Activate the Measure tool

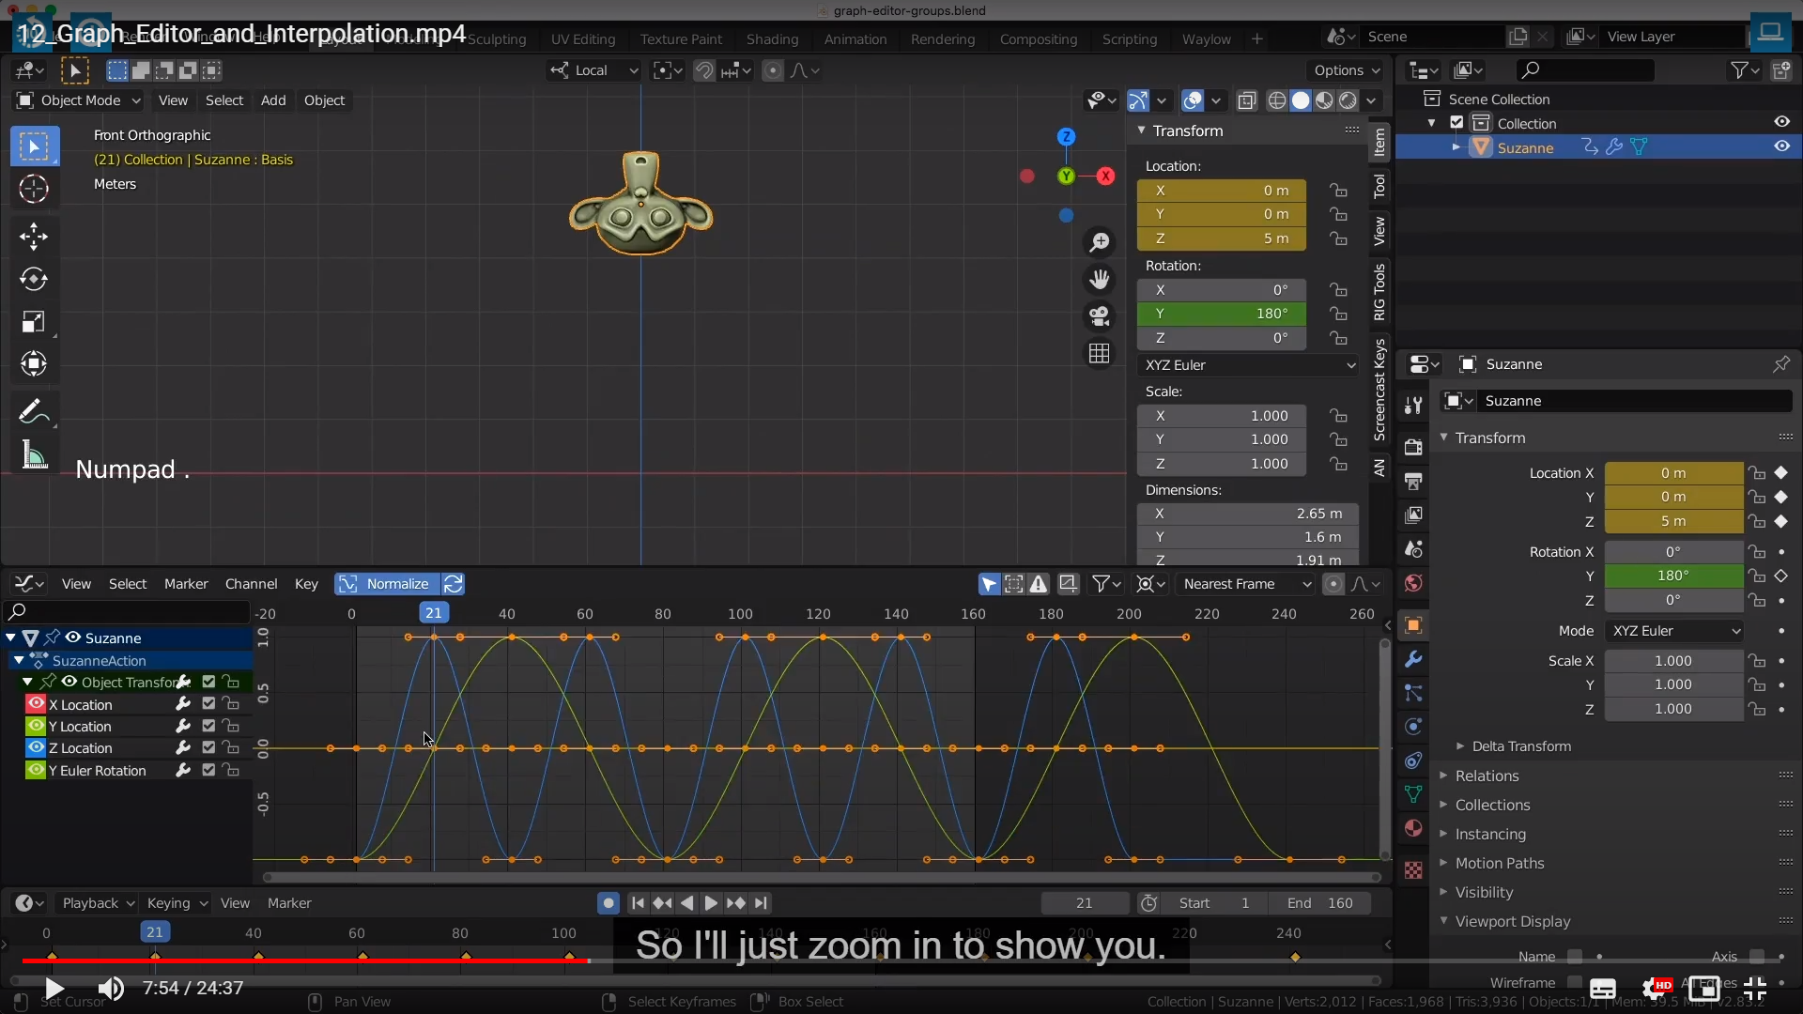(34, 455)
